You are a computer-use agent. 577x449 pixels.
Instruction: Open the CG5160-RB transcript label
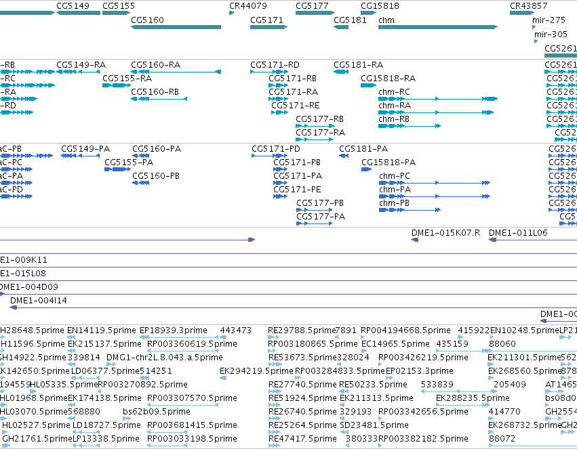point(155,92)
